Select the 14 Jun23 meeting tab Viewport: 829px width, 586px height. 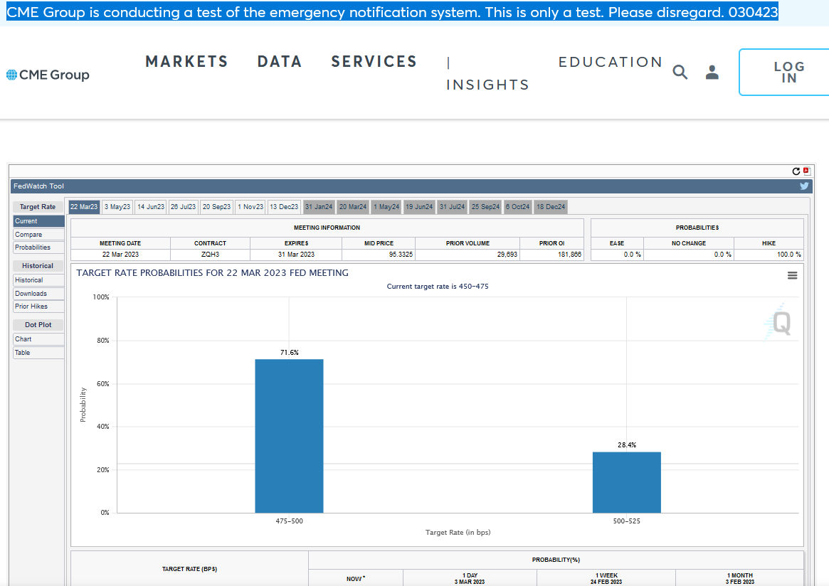click(x=151, y=207)
